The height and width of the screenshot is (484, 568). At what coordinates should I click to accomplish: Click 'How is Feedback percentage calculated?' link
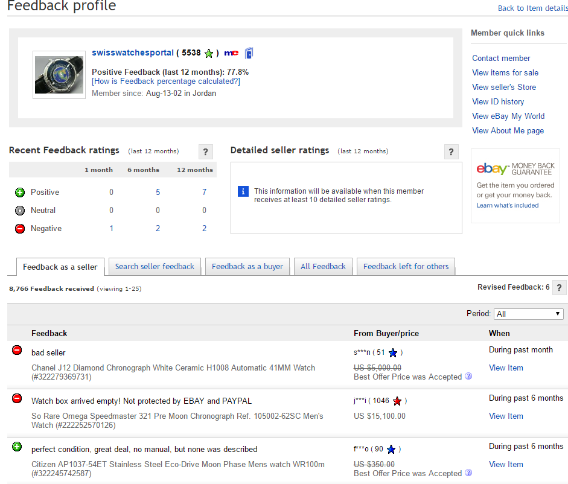click(x=165, y=81)
